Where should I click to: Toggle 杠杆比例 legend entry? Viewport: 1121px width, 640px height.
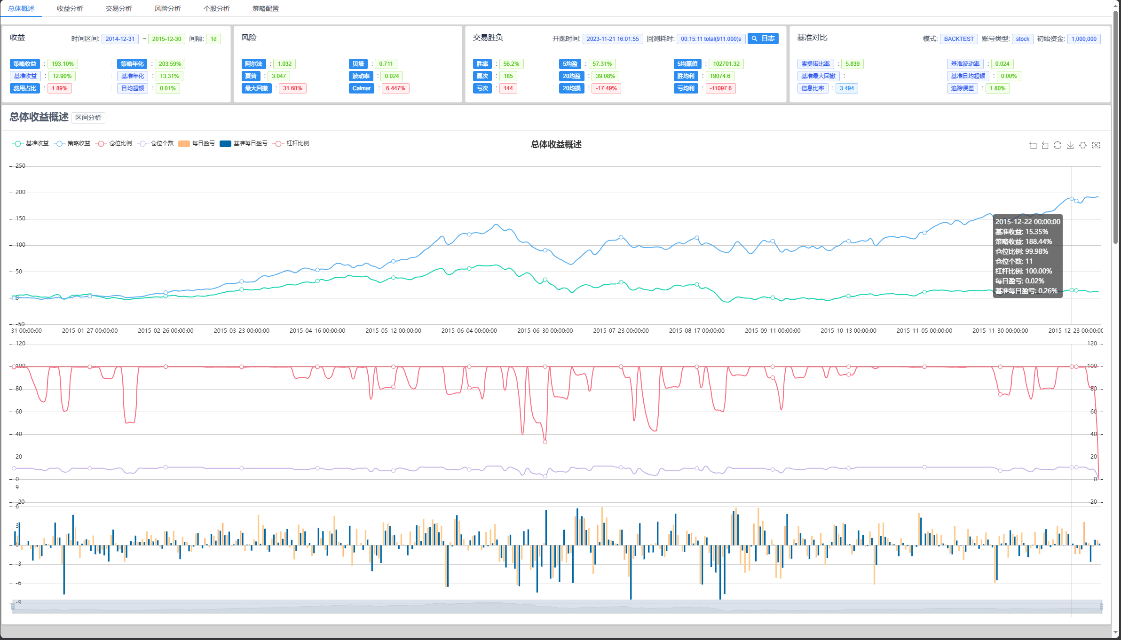[x=292, y=143]
